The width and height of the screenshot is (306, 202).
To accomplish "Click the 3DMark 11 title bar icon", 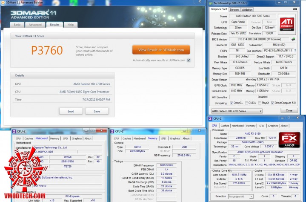I will (x=3, y=3).
